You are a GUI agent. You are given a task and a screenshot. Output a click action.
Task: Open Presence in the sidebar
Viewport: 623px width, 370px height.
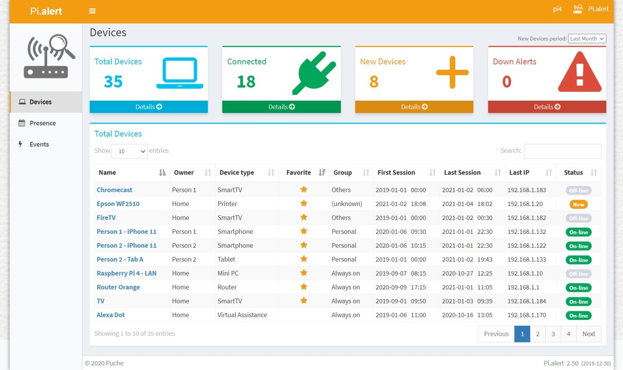pos(42,123)
